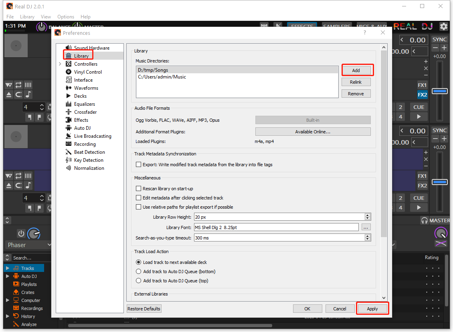Enable Rescan library on start-up
This screenshot has height=332, width=453.
pyautogui.click(x=139, y=188)
